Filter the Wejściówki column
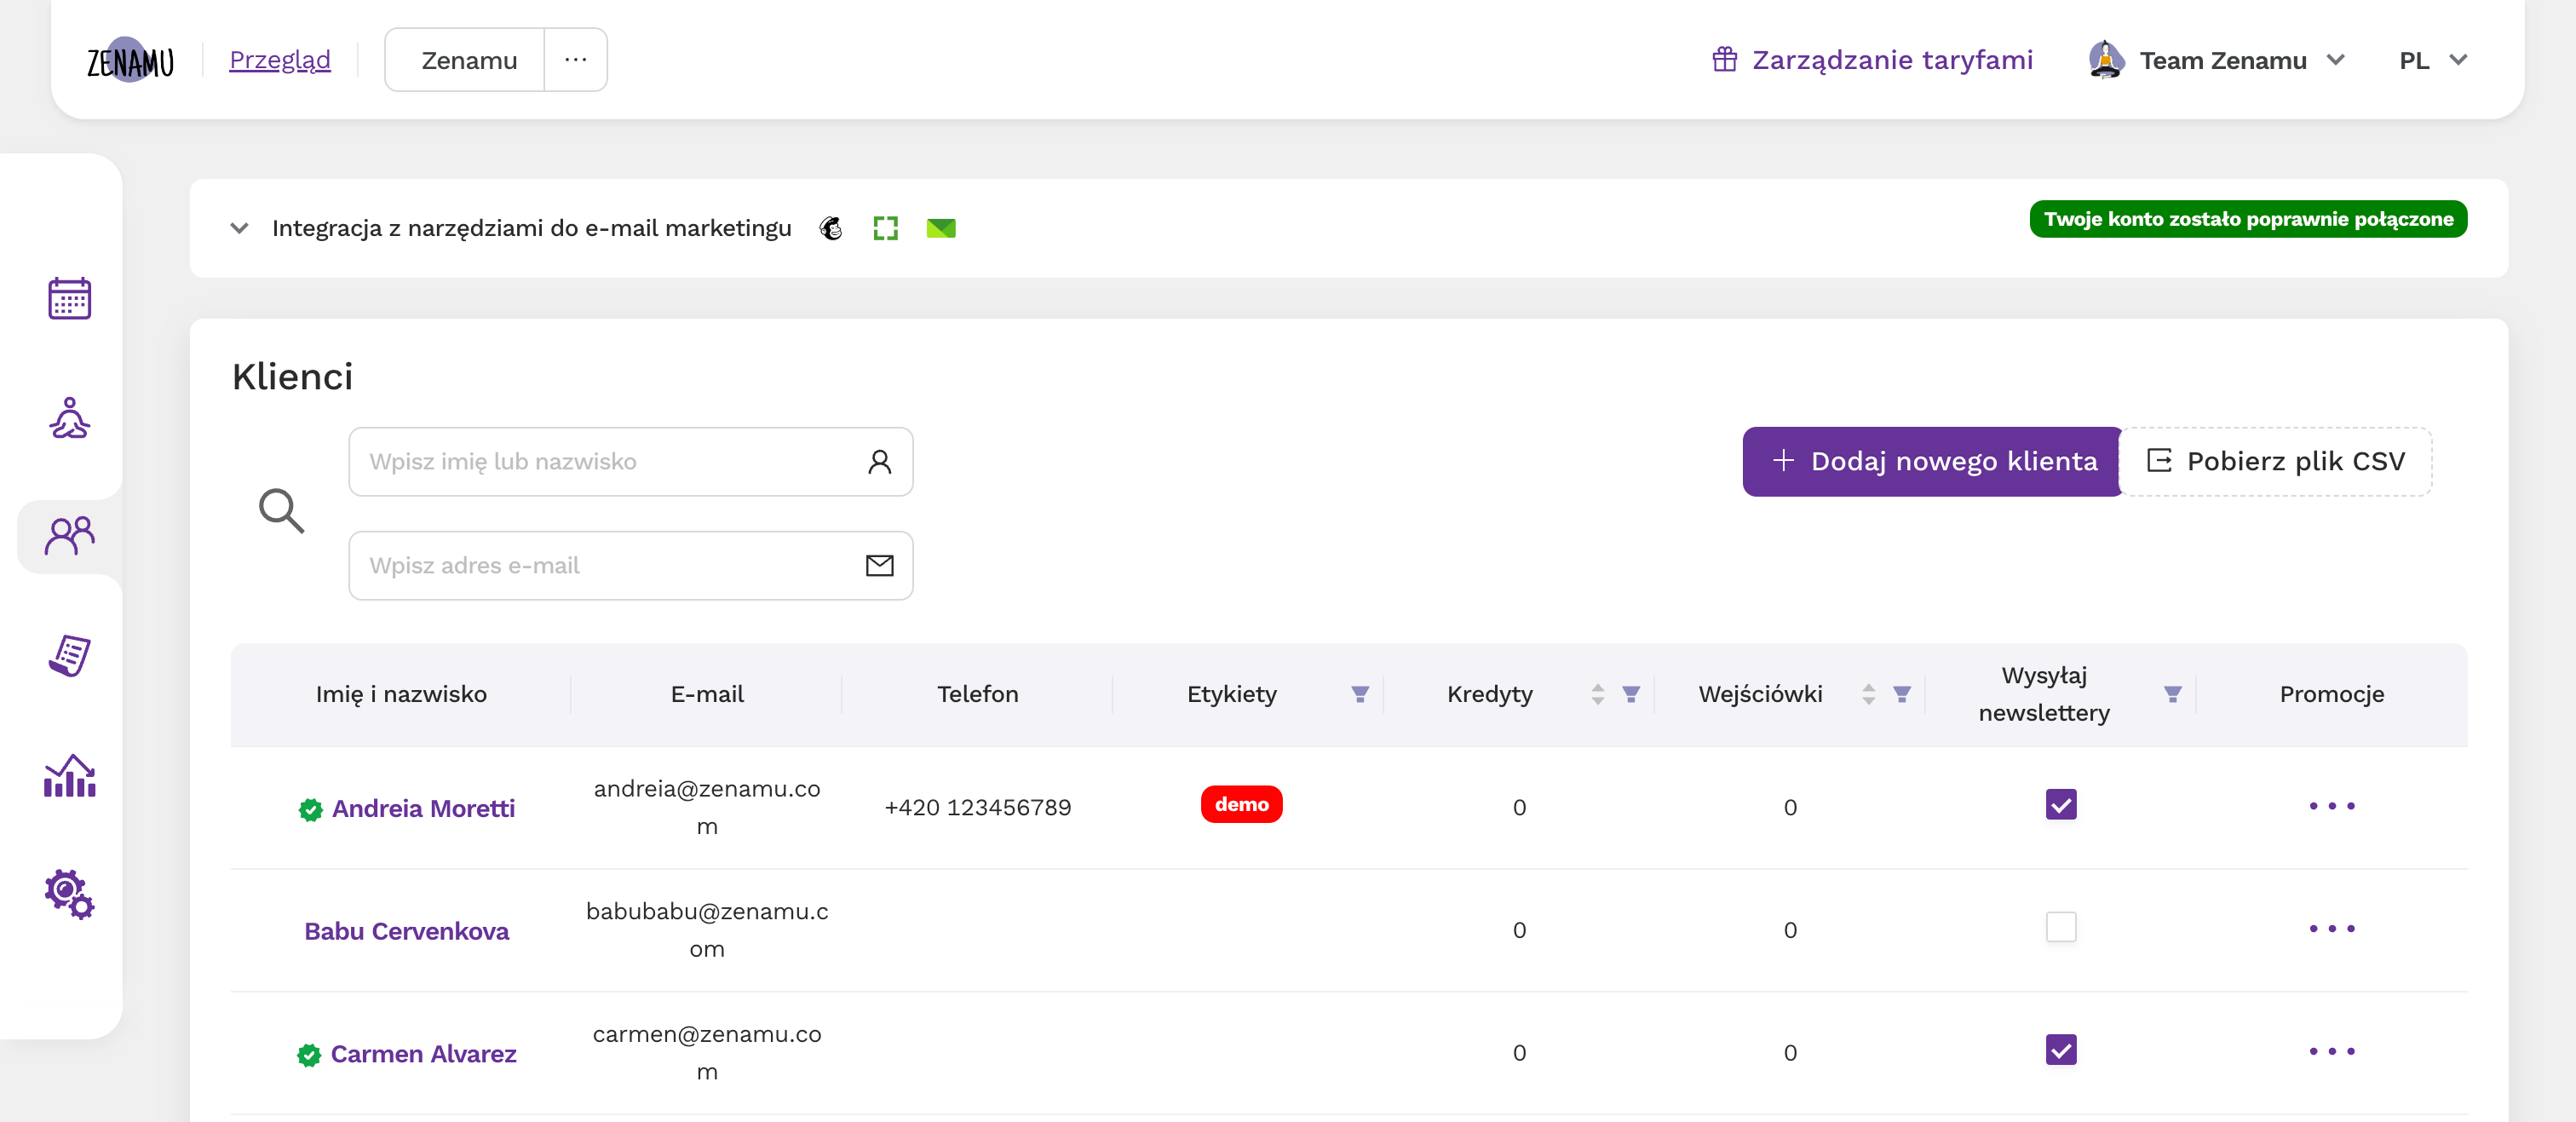The image size is (2576, 1122). [x=1902, y=694]
